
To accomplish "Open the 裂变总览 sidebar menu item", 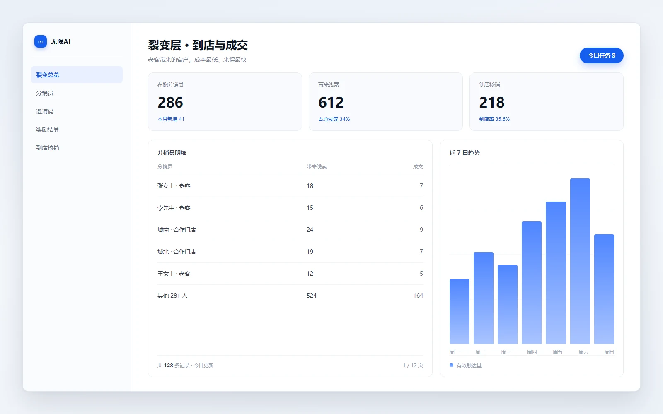I will 77,75.
